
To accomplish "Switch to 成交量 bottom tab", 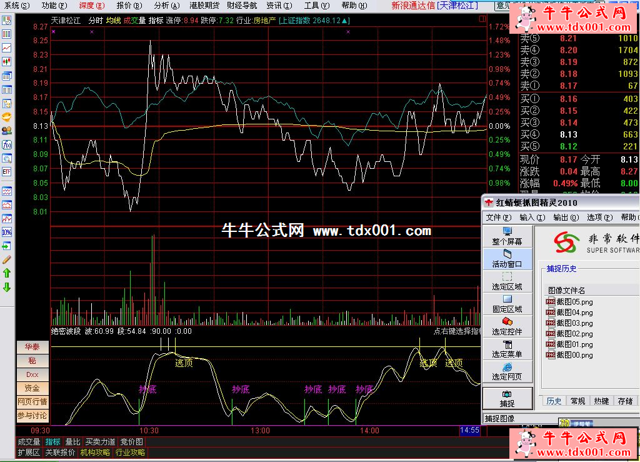I will coord(29,442).
